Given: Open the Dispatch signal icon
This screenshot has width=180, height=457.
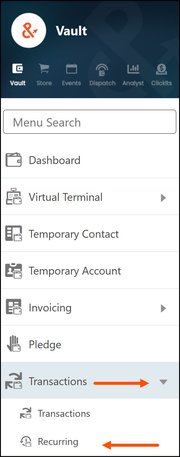Looking at the screenshot, I should click(102, 69).
